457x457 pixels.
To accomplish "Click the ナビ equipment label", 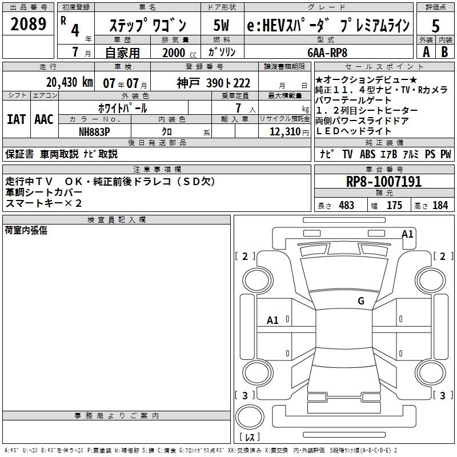I will click(327, 154).
